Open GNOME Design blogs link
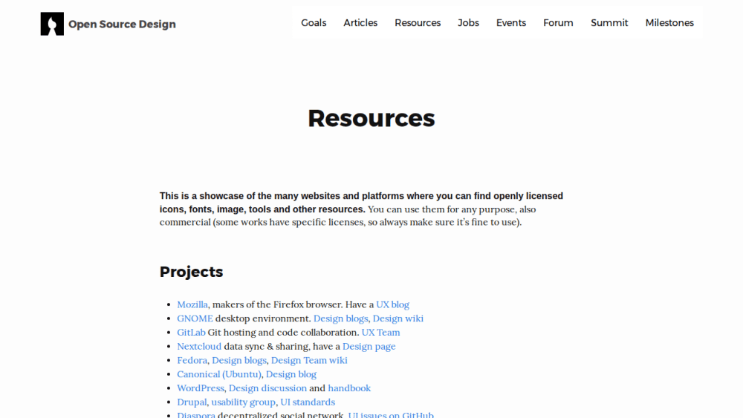Screen dimensions: 743x418 click(x=341, y=319)
